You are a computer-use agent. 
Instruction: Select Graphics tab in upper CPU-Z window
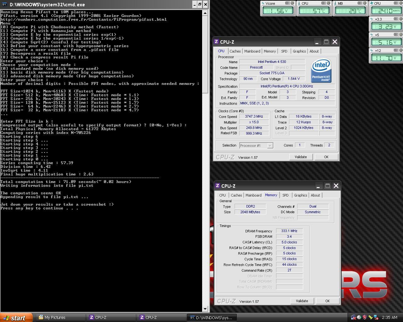[x=299, y=51]
